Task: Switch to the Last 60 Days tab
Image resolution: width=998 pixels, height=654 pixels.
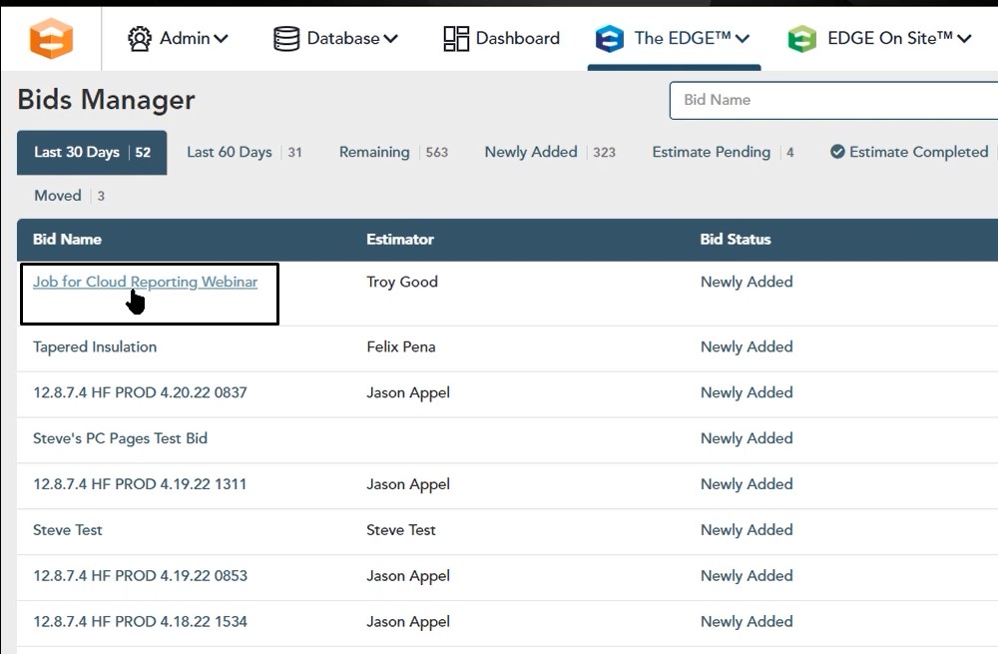Action: click(x=230, y=153)
